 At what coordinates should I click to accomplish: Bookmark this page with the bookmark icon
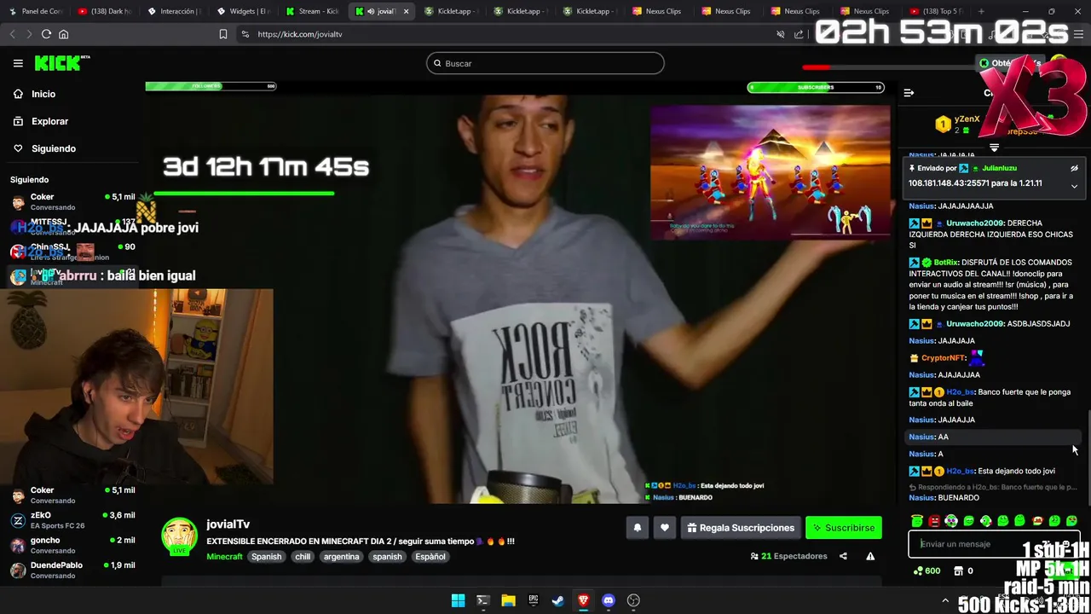(223, 34)
